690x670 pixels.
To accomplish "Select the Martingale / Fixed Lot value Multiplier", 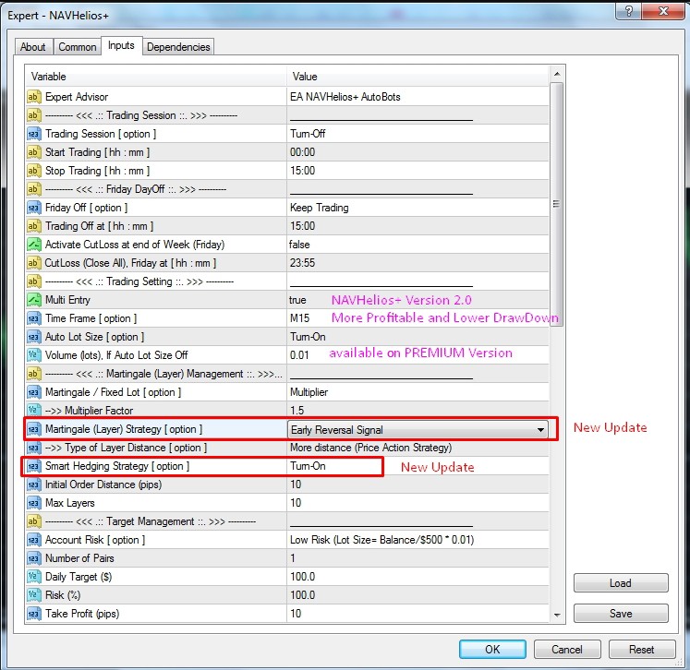I will (x=309, y=392).
